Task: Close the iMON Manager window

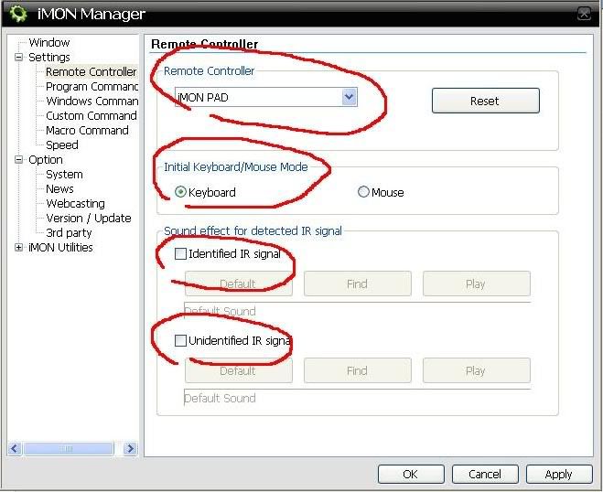Action: click(584, 14)
